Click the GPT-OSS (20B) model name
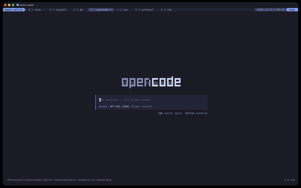Viewport: 301px width, 188px height. coord(119,106)
